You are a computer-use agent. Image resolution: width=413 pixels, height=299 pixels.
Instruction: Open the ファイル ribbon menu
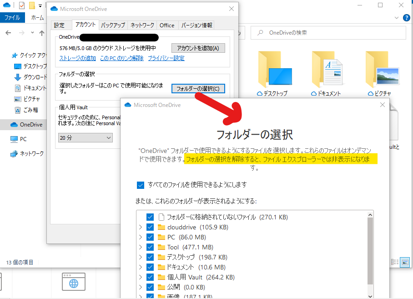(12, 18)
